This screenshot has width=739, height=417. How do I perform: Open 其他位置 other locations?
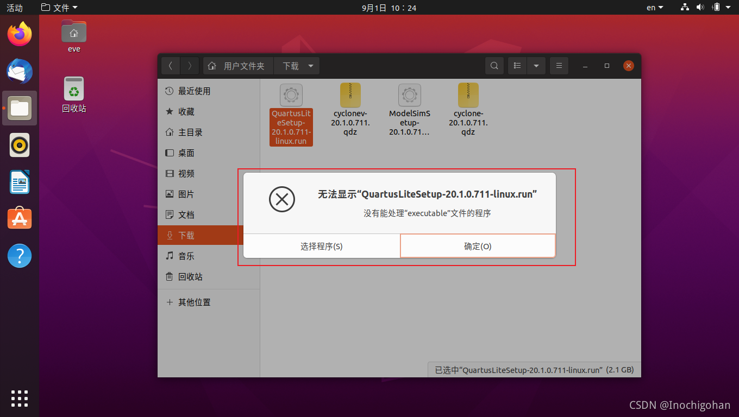(209, 302)
